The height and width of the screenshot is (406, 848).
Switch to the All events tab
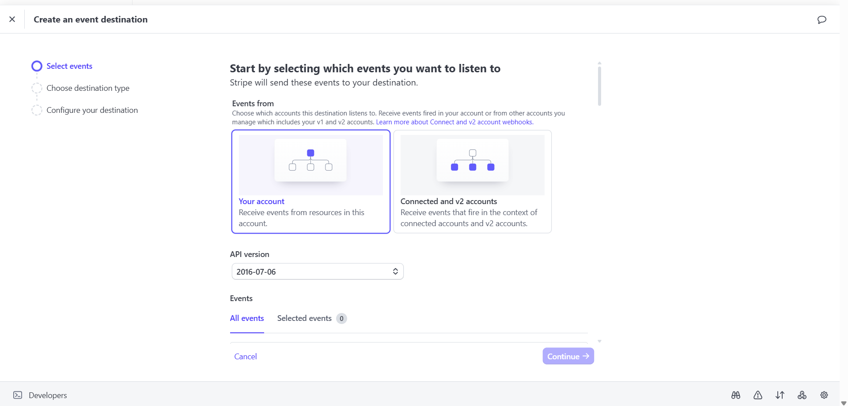tap(247, 318)
